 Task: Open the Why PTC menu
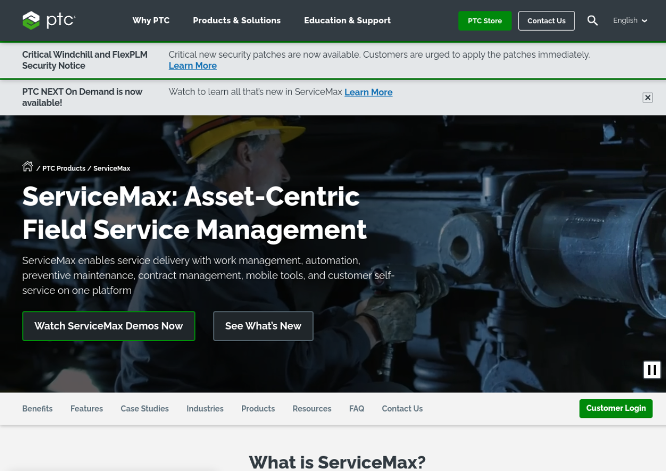(x=151, y=20)
